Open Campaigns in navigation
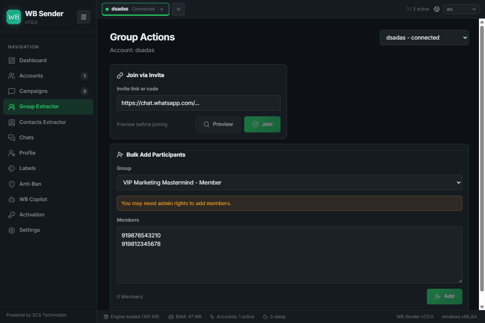The image size is (485, 323). [48, 91]
